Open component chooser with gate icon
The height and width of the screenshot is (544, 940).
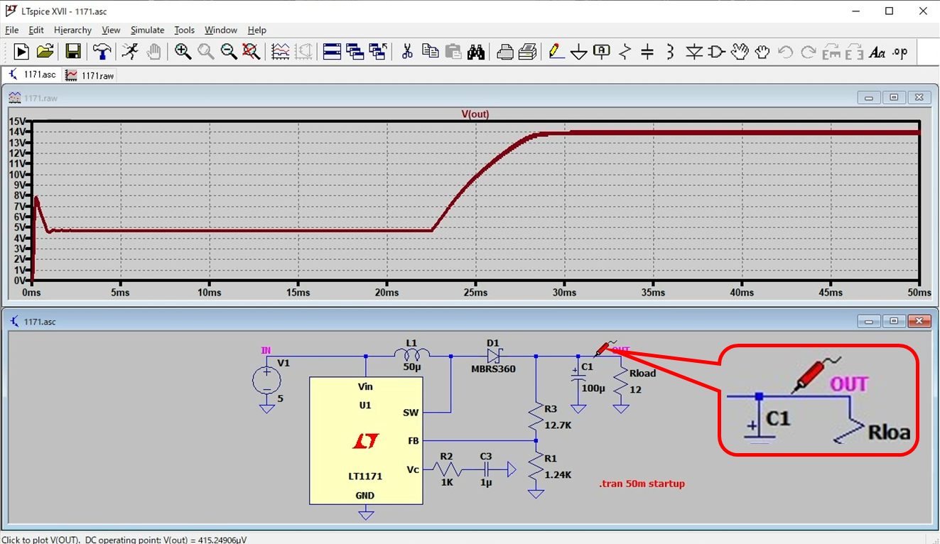click(x=717, y=51)
